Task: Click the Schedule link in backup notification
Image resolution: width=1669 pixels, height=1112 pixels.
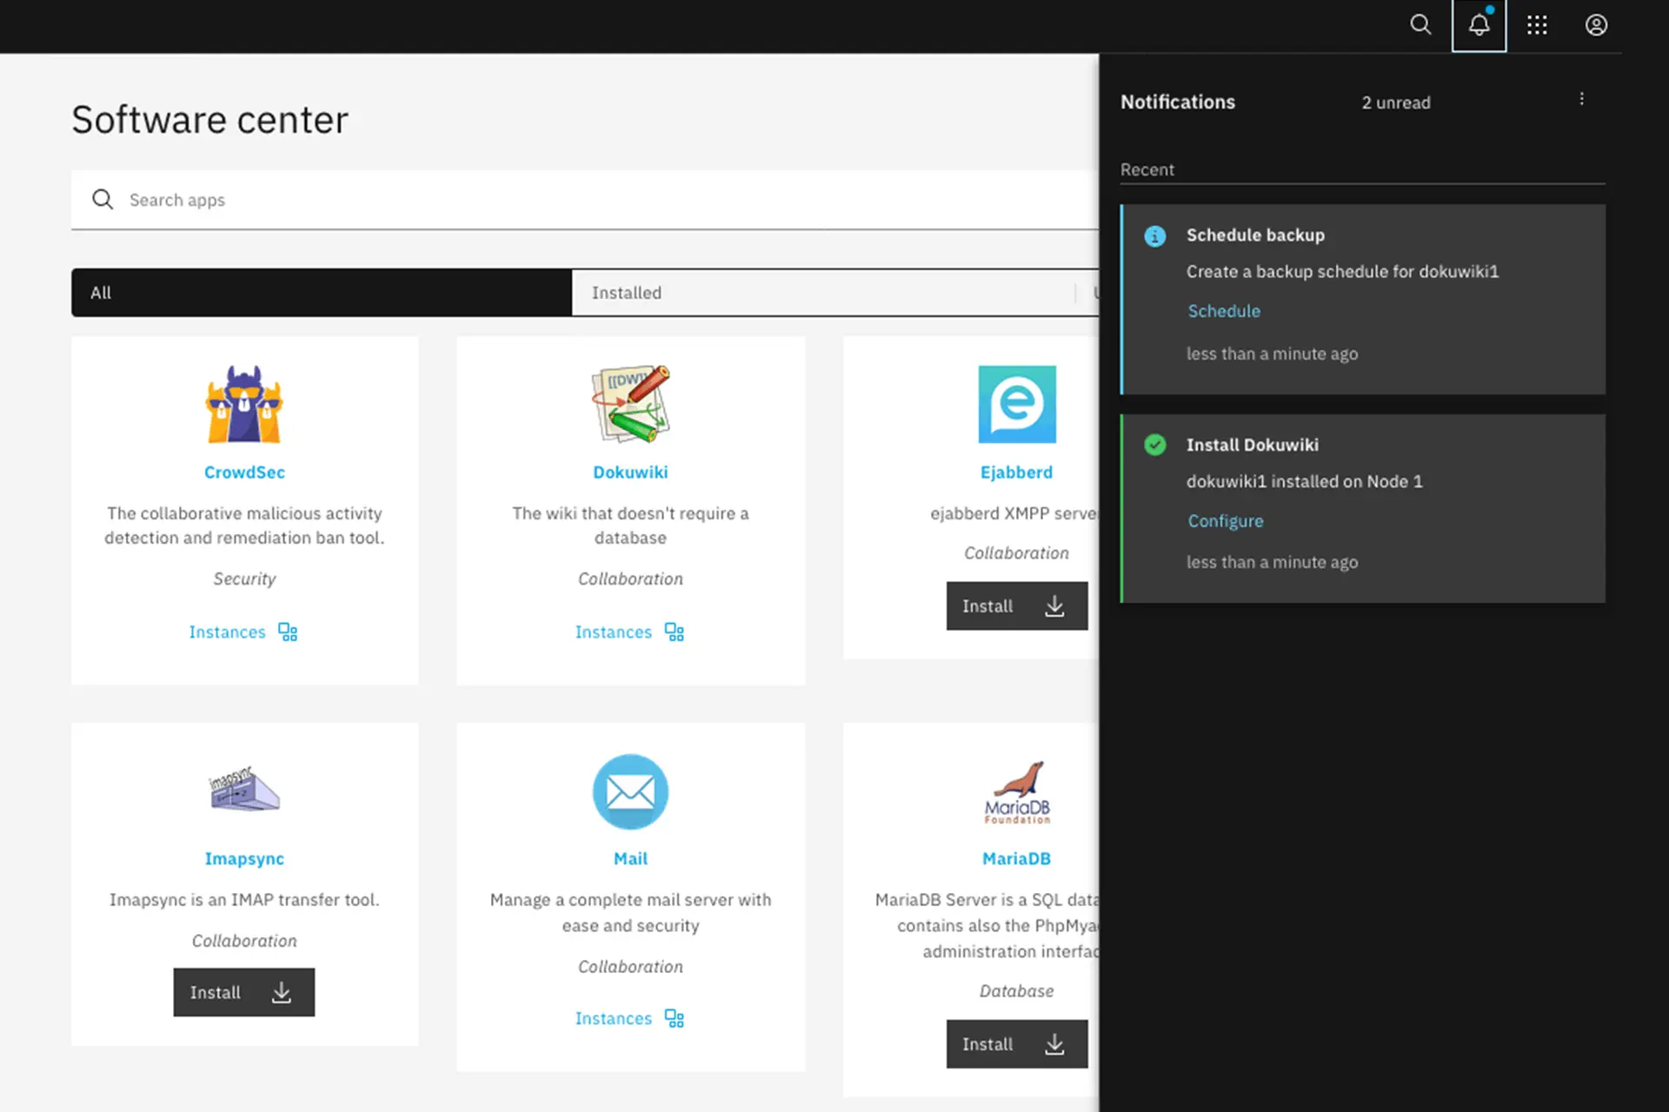Action: click(1224, 311)
